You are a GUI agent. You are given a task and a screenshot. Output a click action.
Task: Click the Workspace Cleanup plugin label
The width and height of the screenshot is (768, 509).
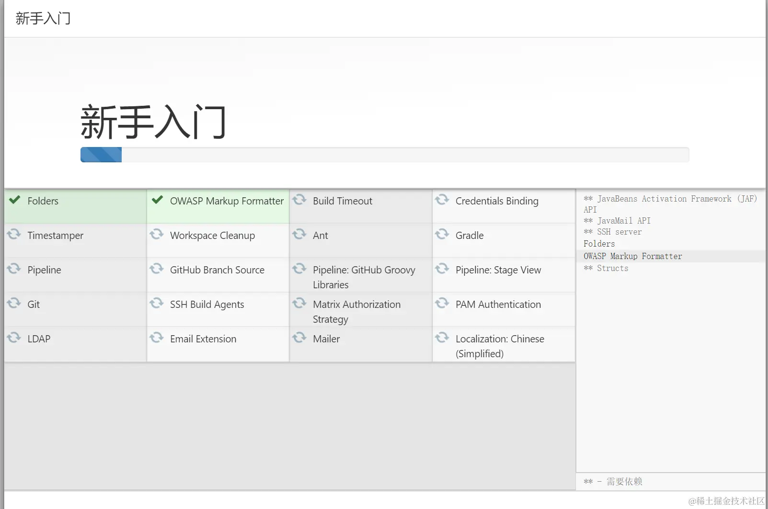coord(213,236)
